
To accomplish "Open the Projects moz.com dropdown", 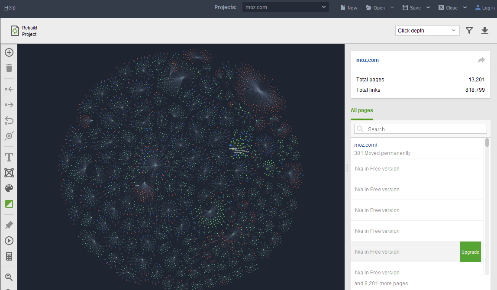I will coord(286,7).
